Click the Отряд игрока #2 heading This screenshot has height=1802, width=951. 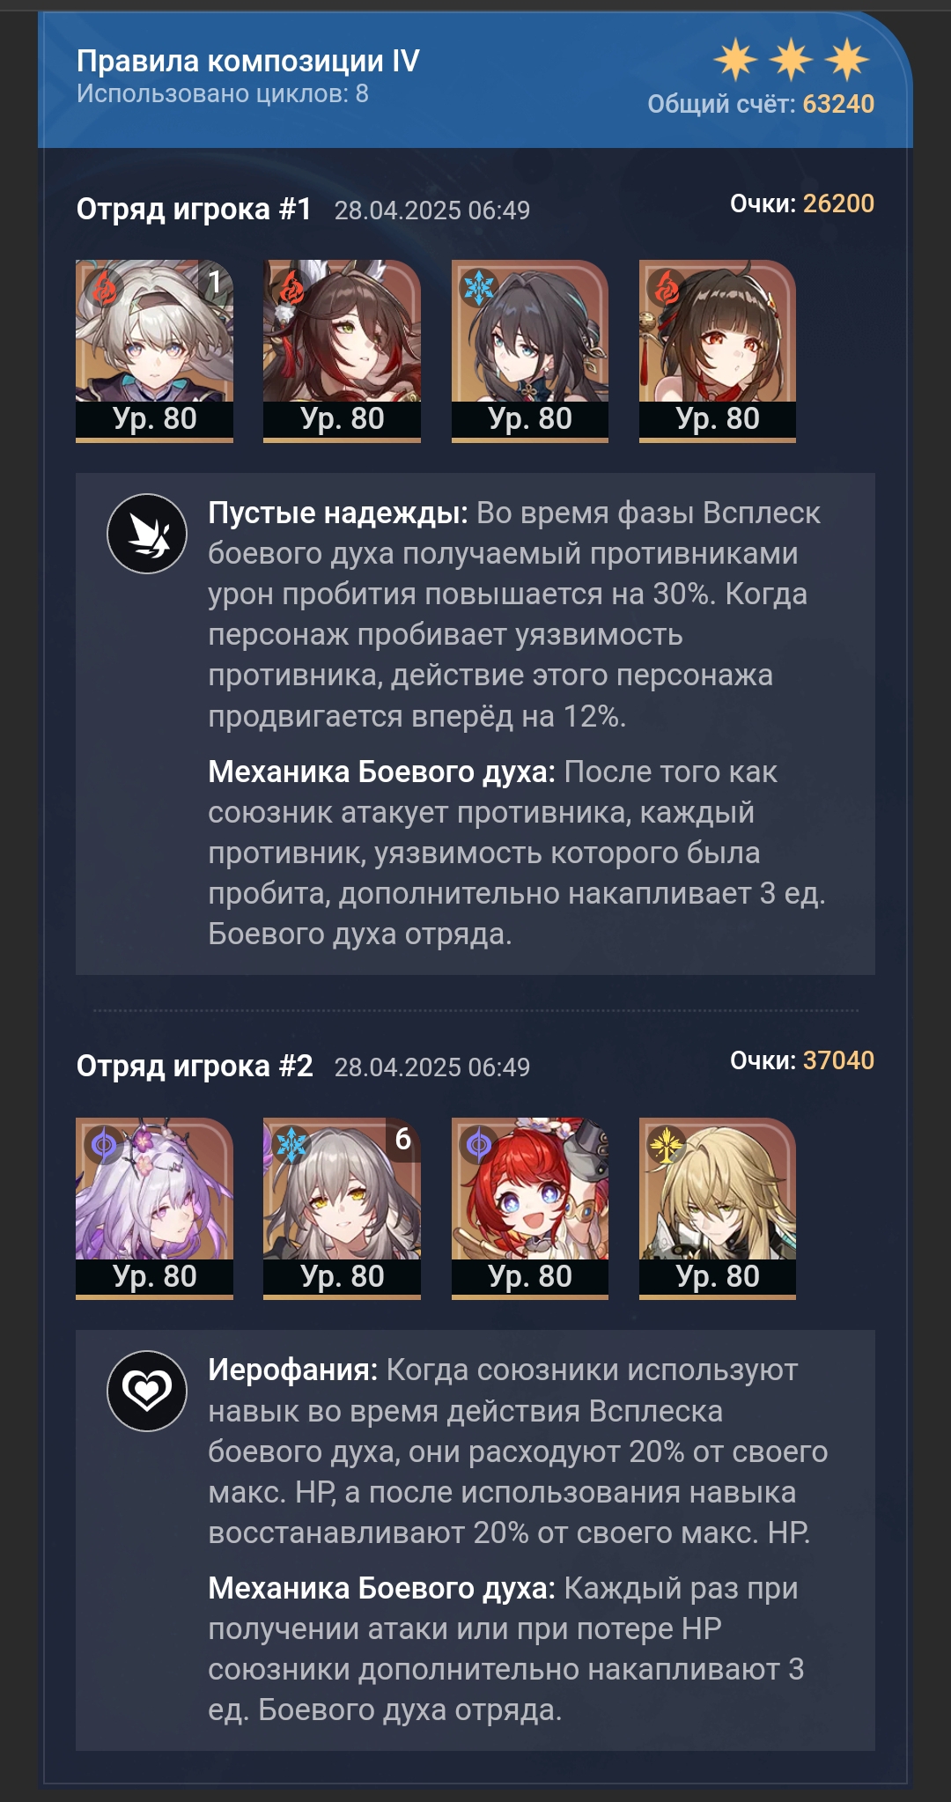[195, 1066]
